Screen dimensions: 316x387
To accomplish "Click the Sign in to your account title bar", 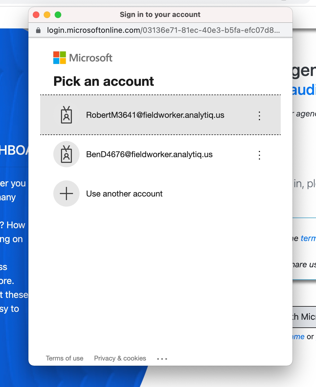I will click(x=160, y=15).
